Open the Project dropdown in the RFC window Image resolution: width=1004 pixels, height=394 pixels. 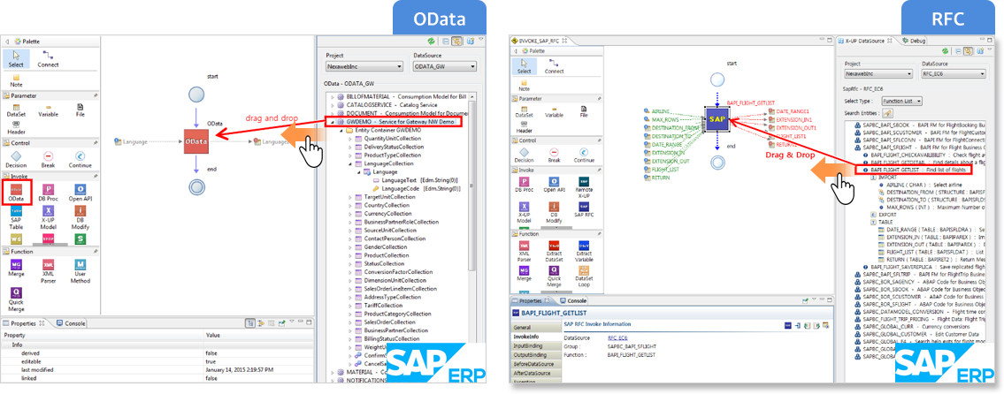coord(879,73)
